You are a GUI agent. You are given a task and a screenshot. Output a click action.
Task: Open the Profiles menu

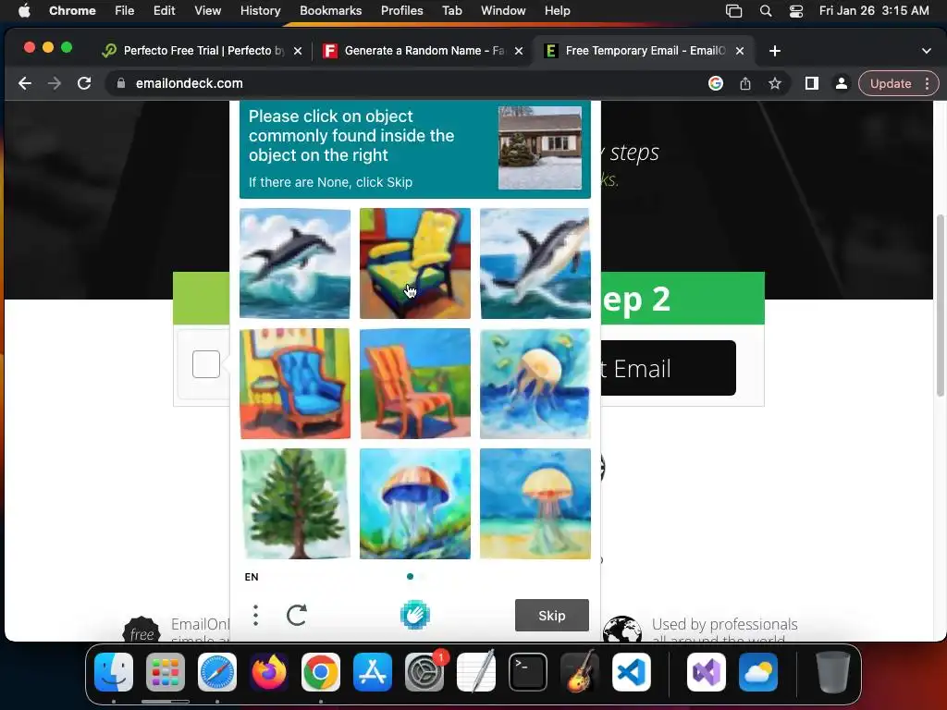coord(401,10)
